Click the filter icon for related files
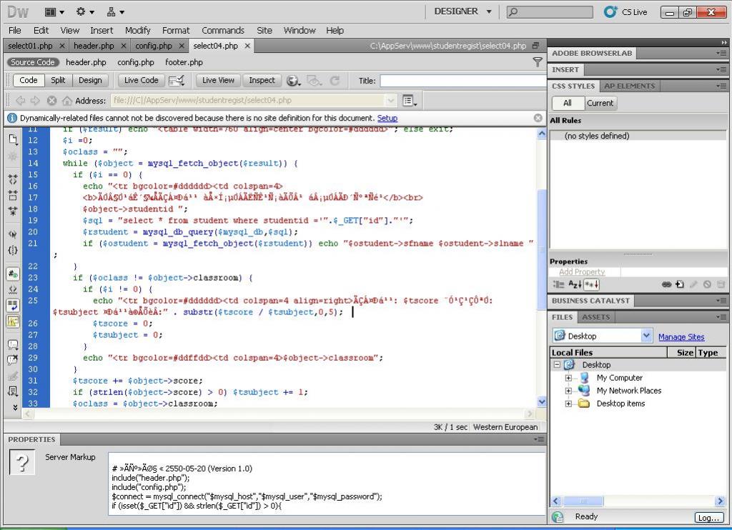Screen dimensions: 732x530 click(x=538, y=62)
